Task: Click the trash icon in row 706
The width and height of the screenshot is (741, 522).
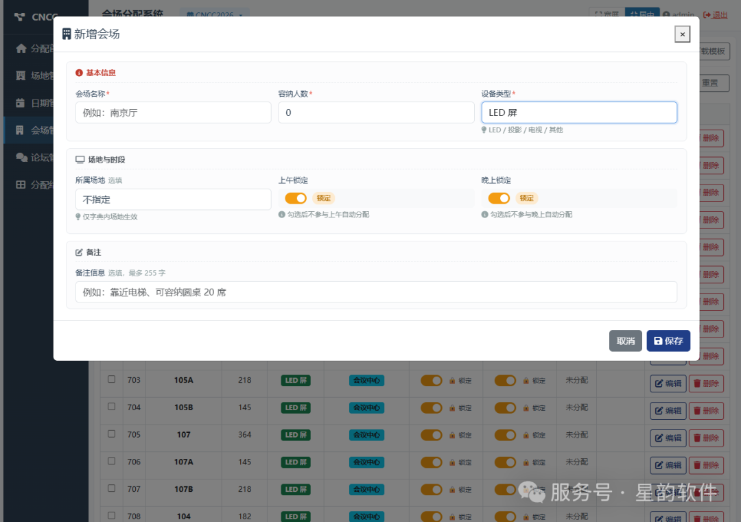Action: pyautogui.click(x=697, y=465)
